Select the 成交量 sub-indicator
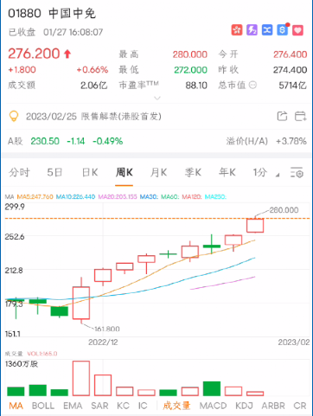Screen dimensions: 313x416 click(176, 406)
